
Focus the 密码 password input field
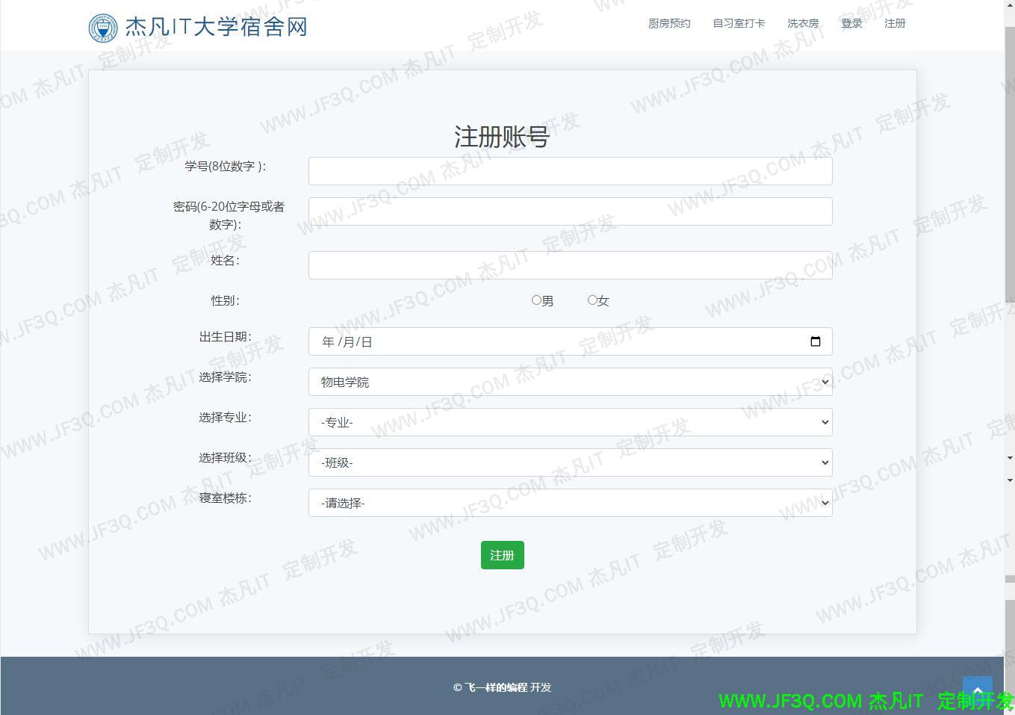tap(570, 211)
